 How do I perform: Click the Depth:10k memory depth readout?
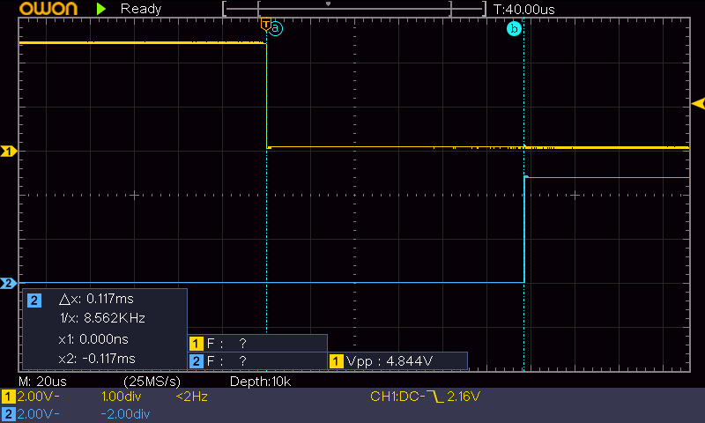click(x=260, y=382)
